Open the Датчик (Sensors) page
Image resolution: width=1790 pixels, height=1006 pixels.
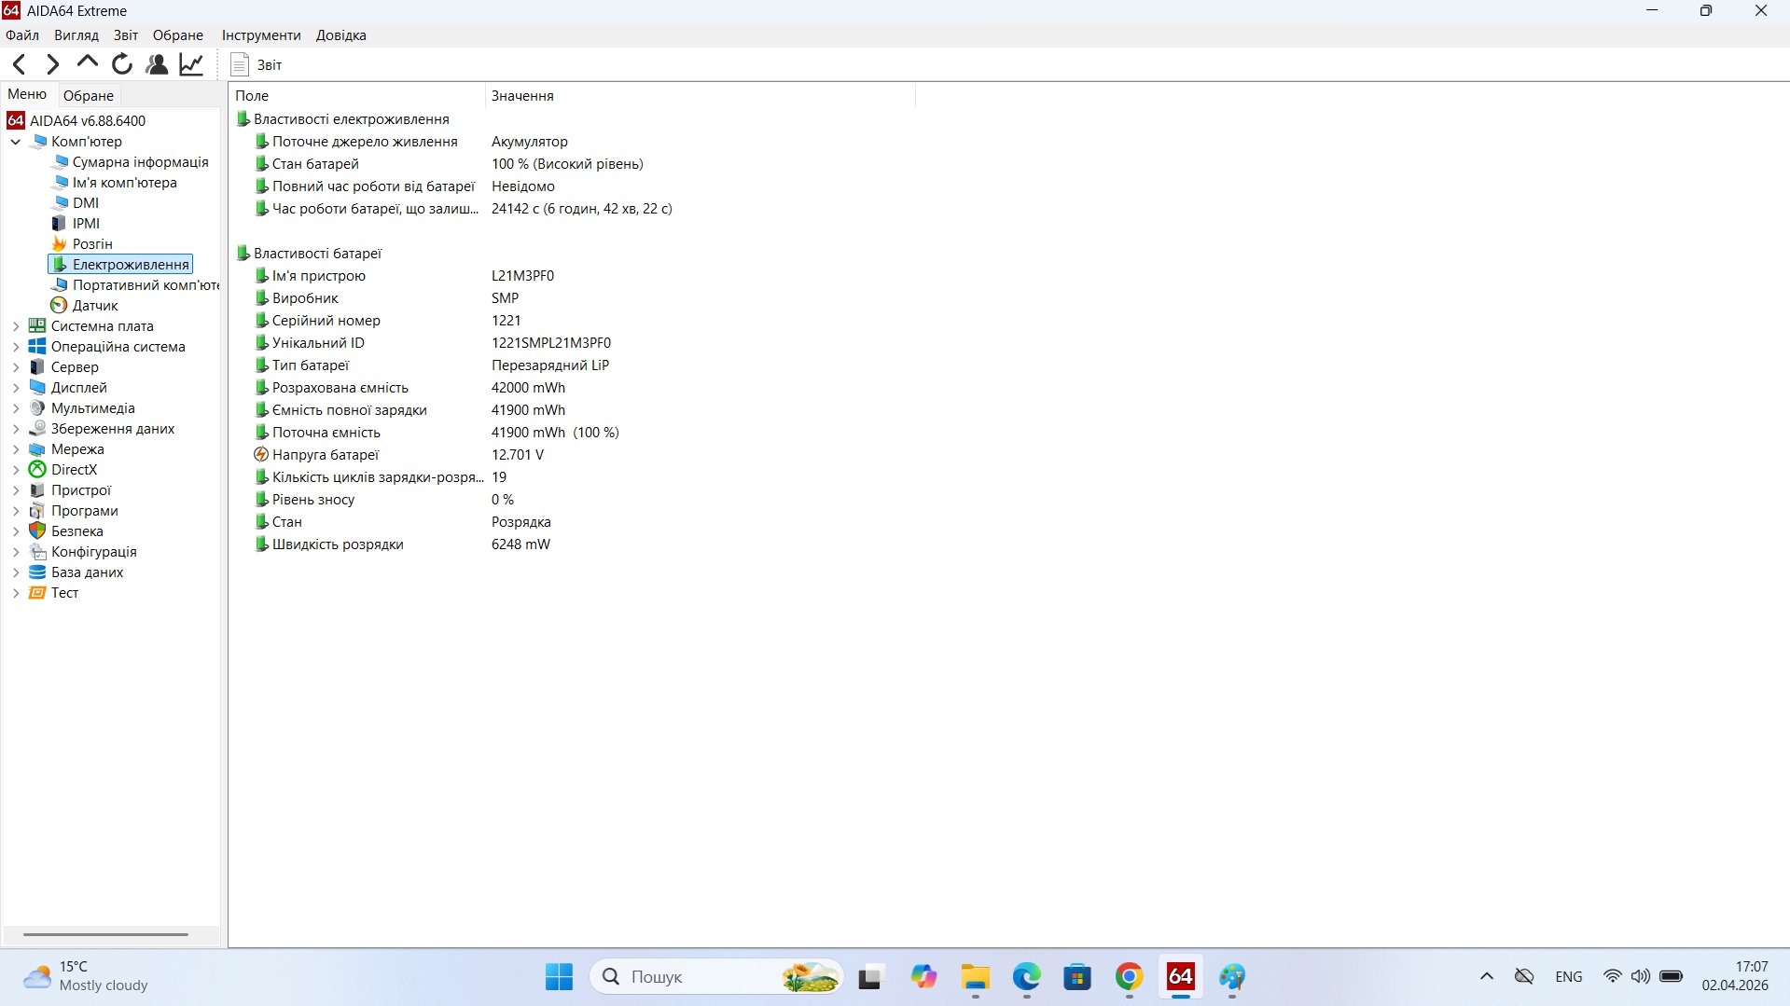pyautogui.click(x=96, y=305)
